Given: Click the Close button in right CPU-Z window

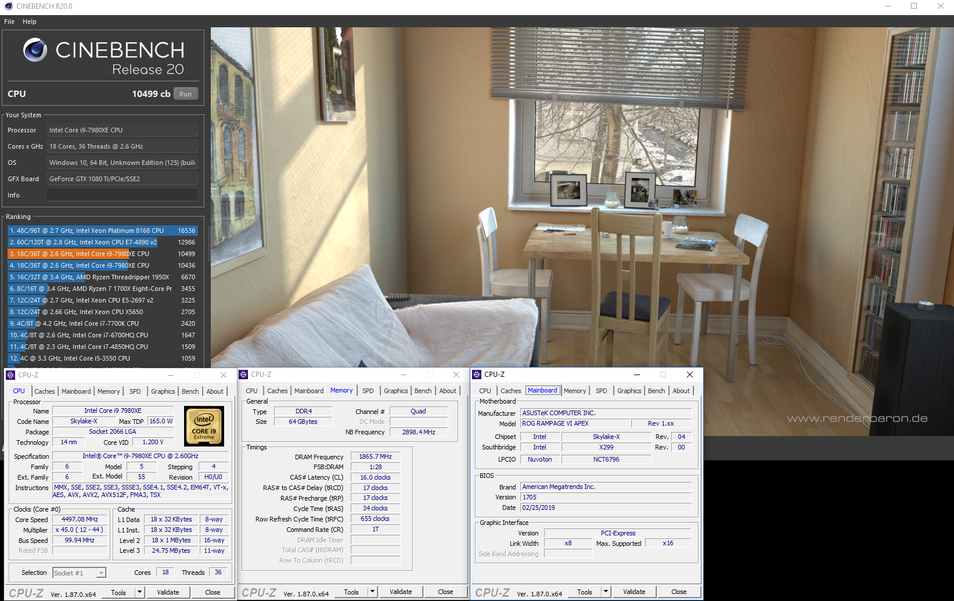Looking at the screenshot, I should [x=679, y=592].
